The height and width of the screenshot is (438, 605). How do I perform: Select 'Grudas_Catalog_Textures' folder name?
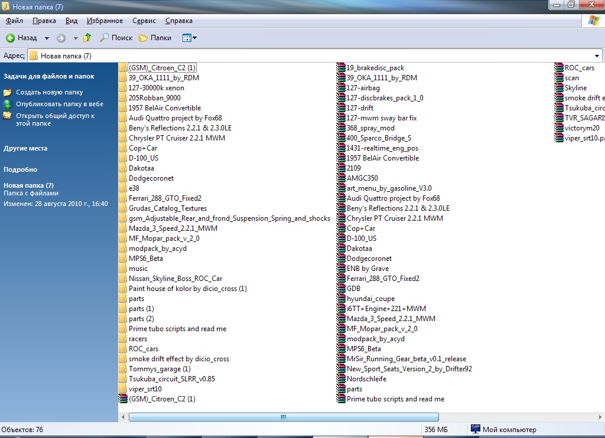[x=168, y=208]
